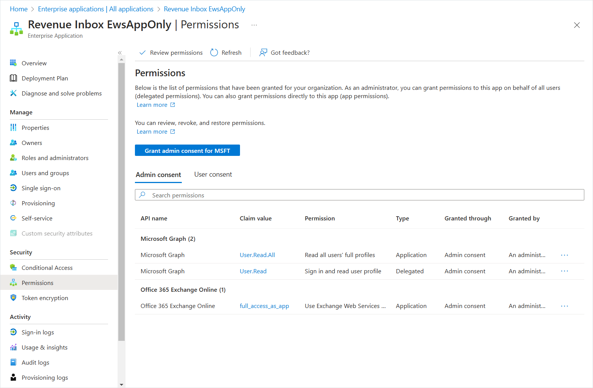Click the User.Read.All claim value link
The height and width of the screenshot is (388, 593).
pyautogui.click(x=257, y=255)
